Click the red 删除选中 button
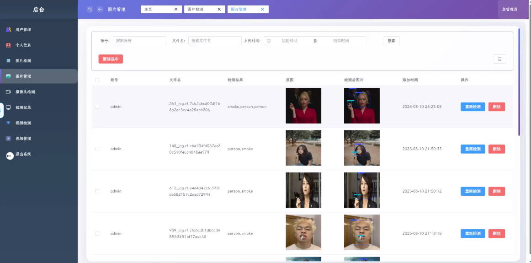Image resolution: width=531 pixels, height=263 pixels. click(x=111, y=59)
